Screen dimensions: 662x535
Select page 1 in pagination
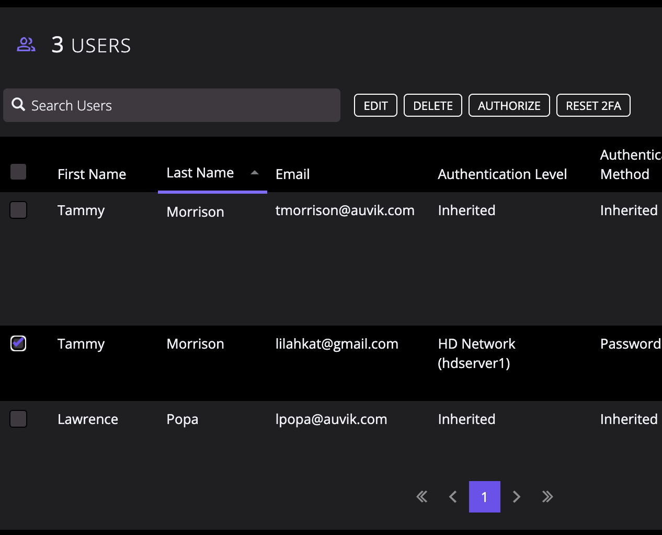pos(485,497)
